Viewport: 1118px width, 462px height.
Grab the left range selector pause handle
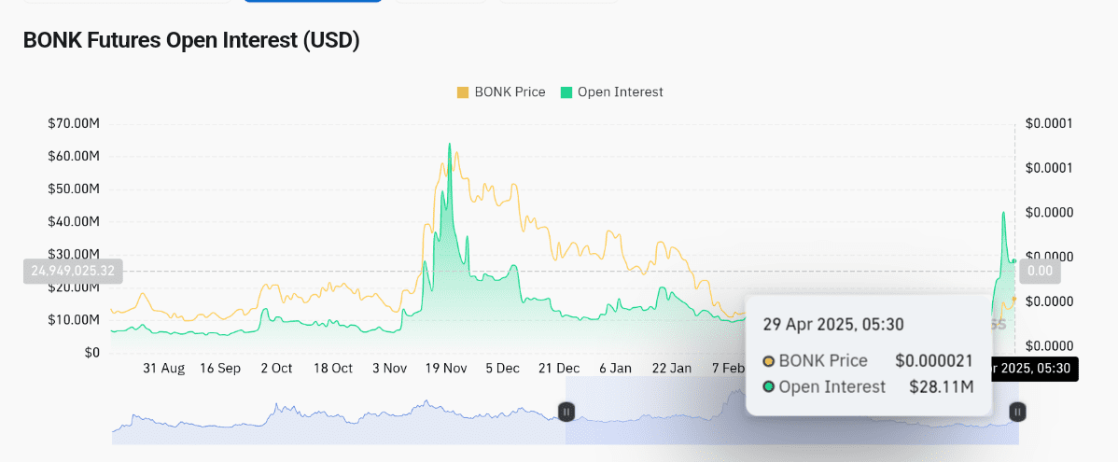(x=566, y=412)
